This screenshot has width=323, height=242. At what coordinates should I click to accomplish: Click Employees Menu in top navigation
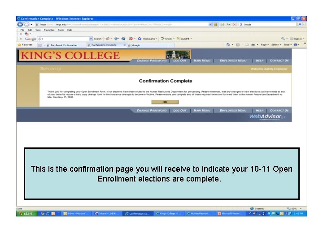(x=233, y=60)
